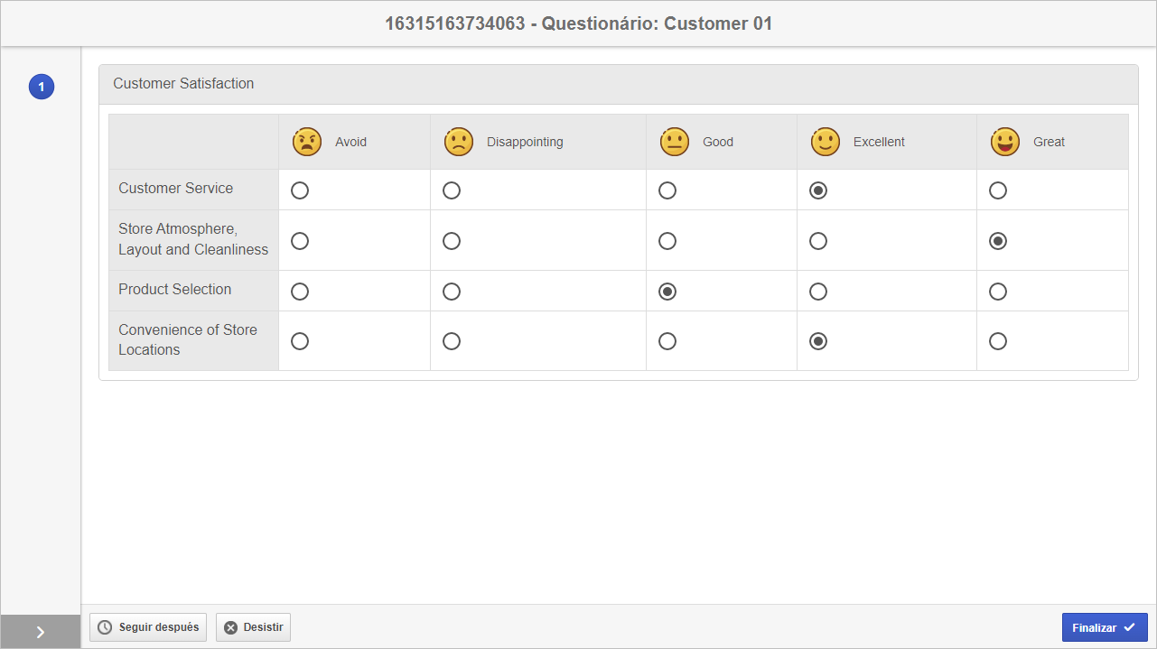The image size is (1157, 649).
Task: Select Disappointing for Product Selection
Action: coord(452,292)
